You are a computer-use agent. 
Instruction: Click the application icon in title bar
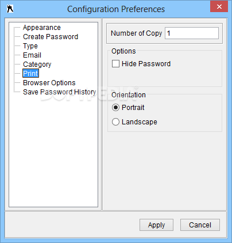pos(10,9)
